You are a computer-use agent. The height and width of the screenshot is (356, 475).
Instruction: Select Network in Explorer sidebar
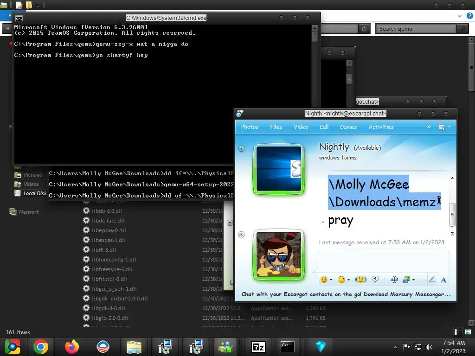tap(24, 212)
